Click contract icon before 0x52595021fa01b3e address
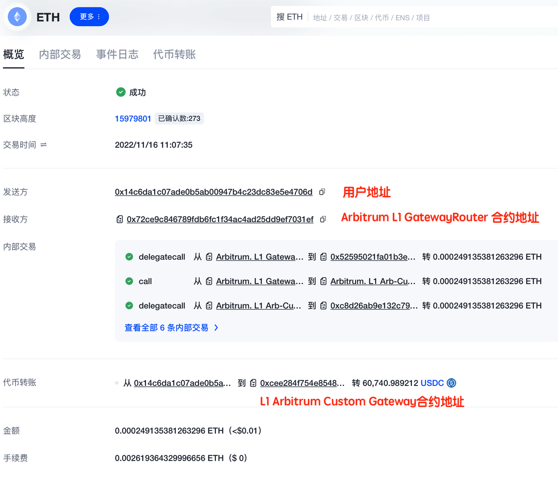Viewport: 558px width, 480px height. coord(323,257)
